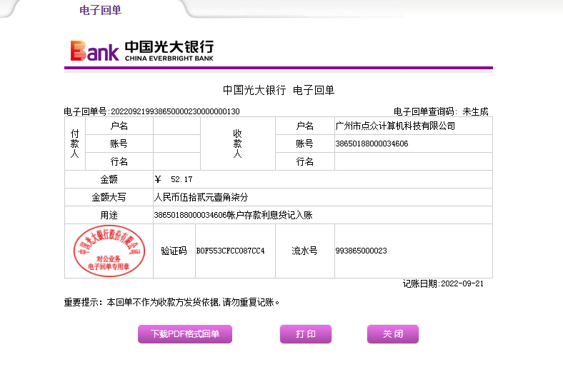Click the verification code B0F553CFCC087CC4
Viewport: 563px width, 367px height.
click(231, 251)
